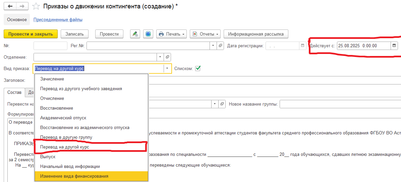This screenshot has height=182, width=401.
Task: Open the calendar for the Действует с date
Action: (394, 46)
